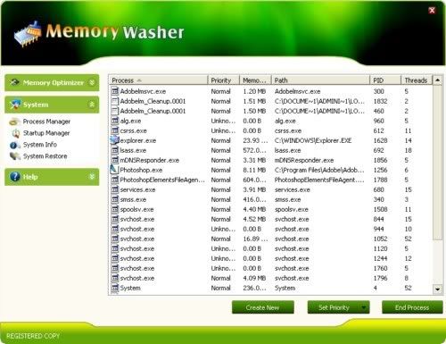446x344 pixels.
Task: Select the smss.exe process name
Action: [133, 199]
